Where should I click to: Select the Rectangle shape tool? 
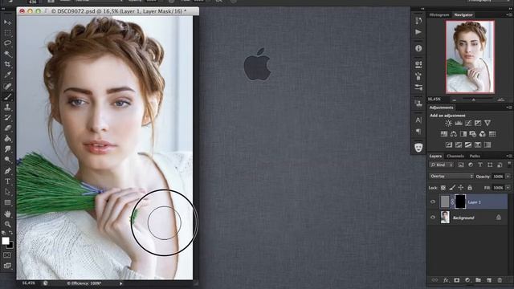coord(7,202)
